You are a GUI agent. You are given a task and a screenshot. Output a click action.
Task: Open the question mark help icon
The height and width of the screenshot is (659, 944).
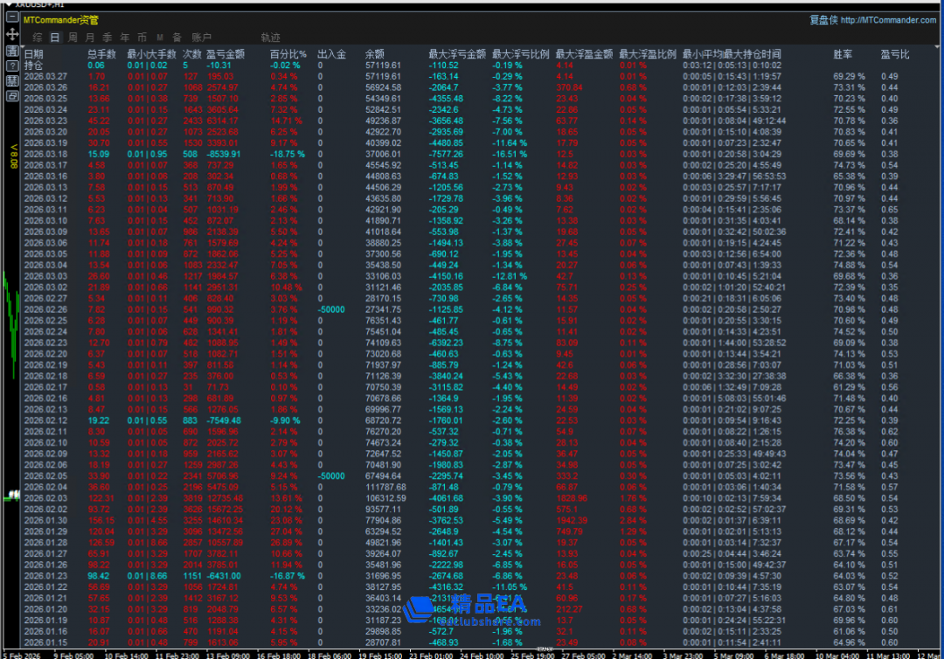pyautogui.click(x=12, y=66)
